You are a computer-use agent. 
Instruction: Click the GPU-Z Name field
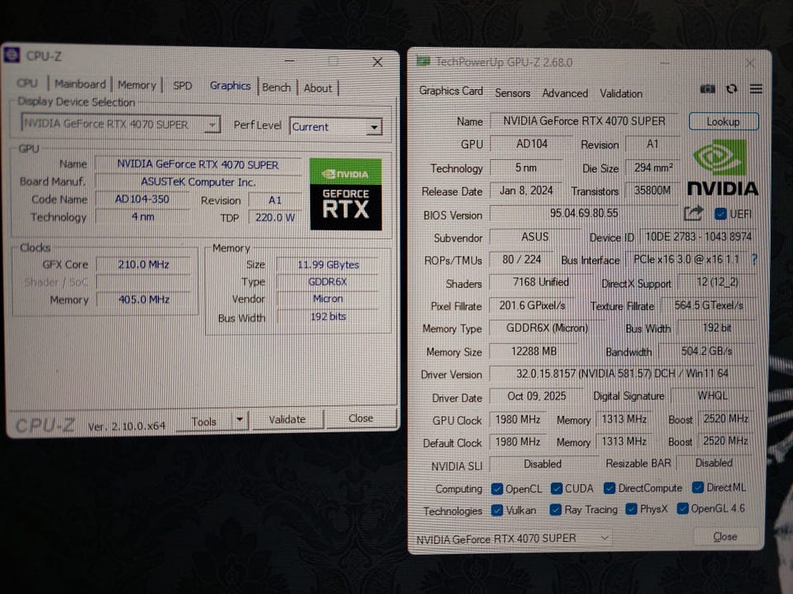[584, 121]
